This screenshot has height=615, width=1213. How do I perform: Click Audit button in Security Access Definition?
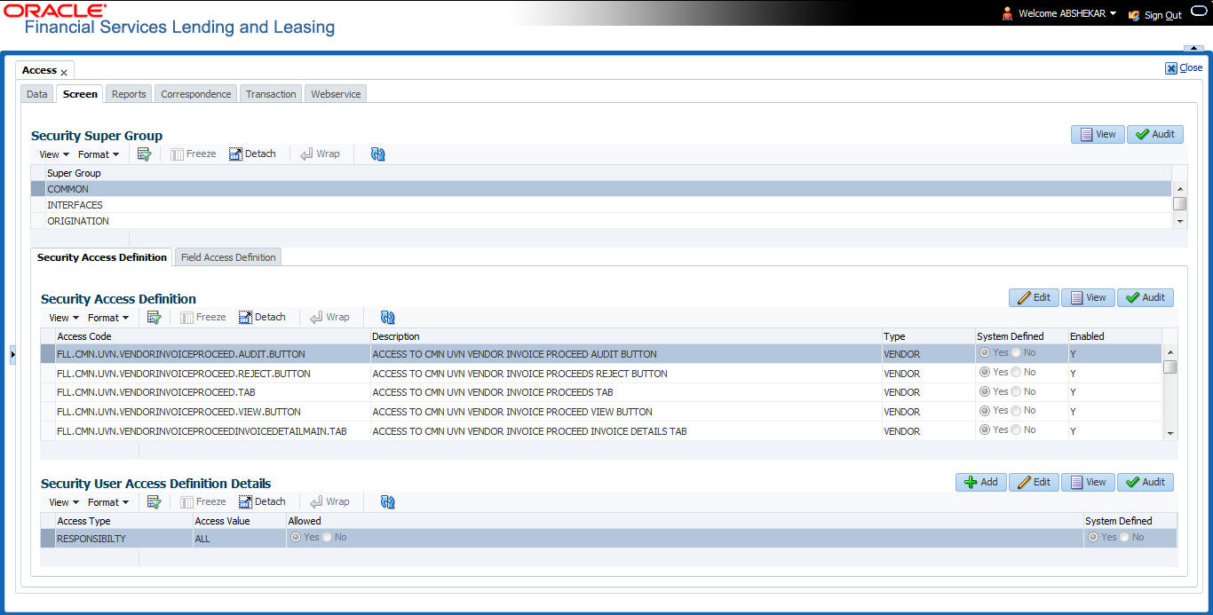[1146, 298]
